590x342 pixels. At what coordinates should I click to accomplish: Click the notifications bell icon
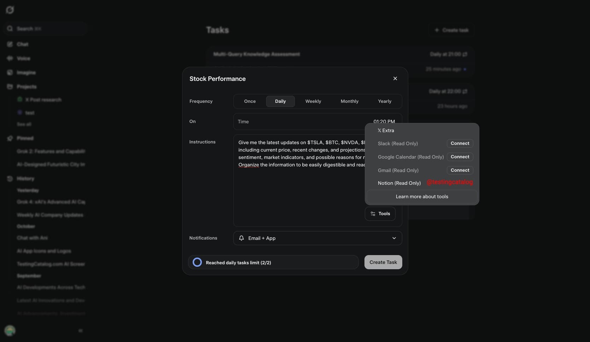[241, 238]
